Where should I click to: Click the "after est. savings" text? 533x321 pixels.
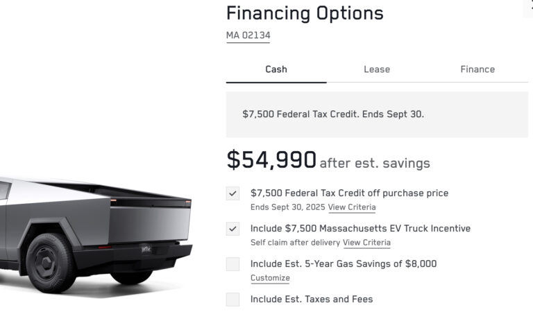pyautogui.click(x=375, y=164)
